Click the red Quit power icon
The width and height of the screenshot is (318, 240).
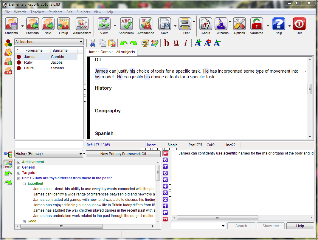[x=299, y=24]
